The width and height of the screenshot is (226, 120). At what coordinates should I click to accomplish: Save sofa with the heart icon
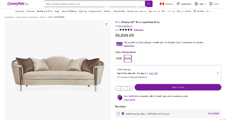pyautogui.click(x=107, y=25)
